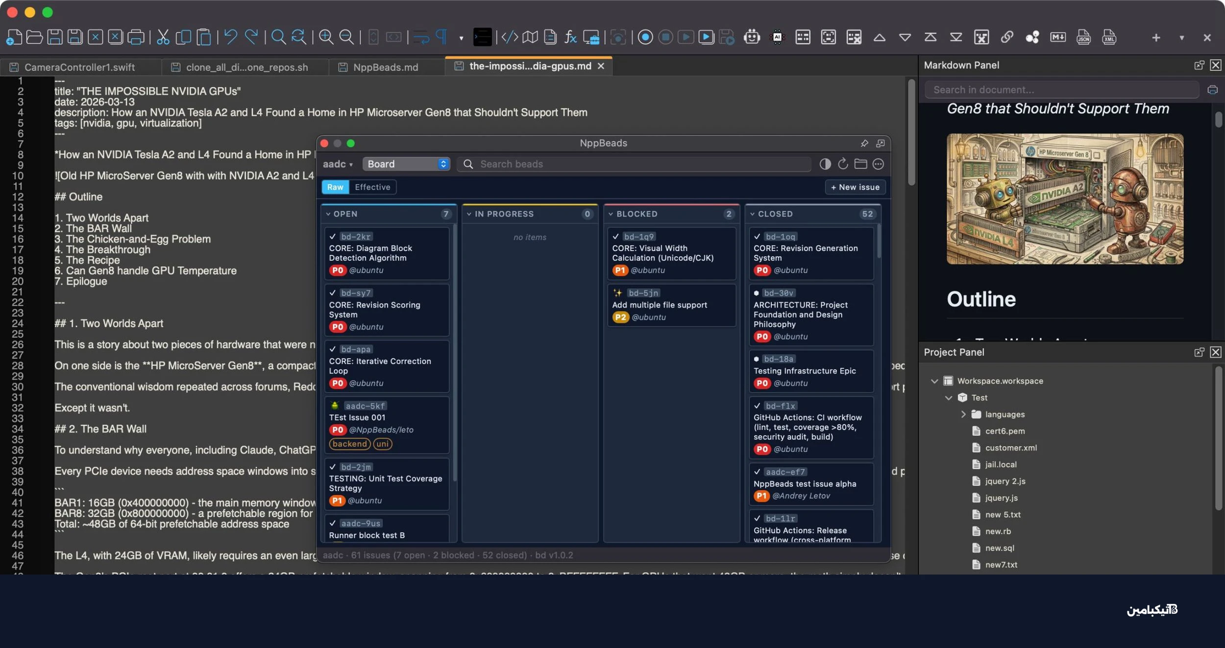Click the backend label on aadc-5kf
The width and height of the screenshot is (1225, 648).
click(349, 444)
